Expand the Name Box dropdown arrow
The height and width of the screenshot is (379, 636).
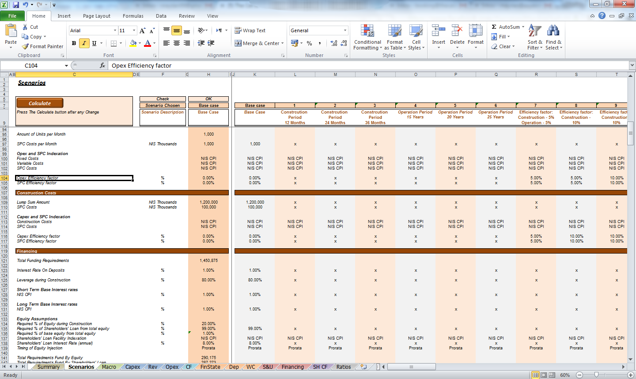[x=67, y=65]
